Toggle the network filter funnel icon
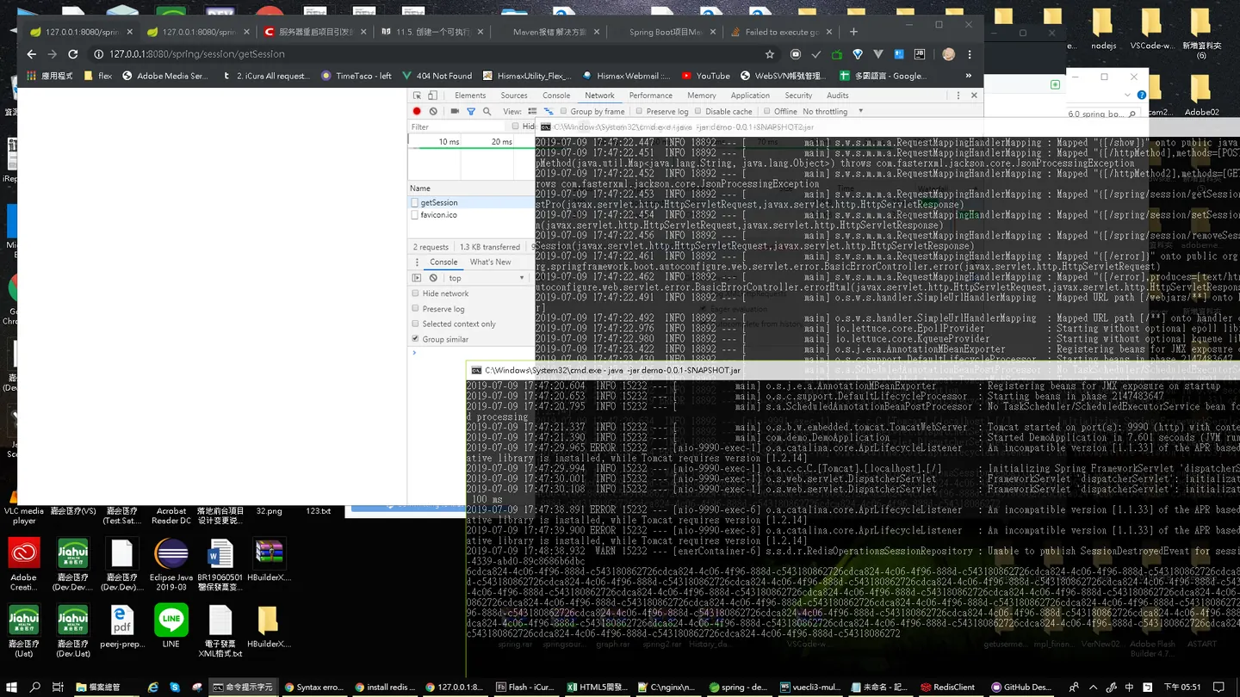Viewport: 1240px width, 697px height. [x=471, y=111]
